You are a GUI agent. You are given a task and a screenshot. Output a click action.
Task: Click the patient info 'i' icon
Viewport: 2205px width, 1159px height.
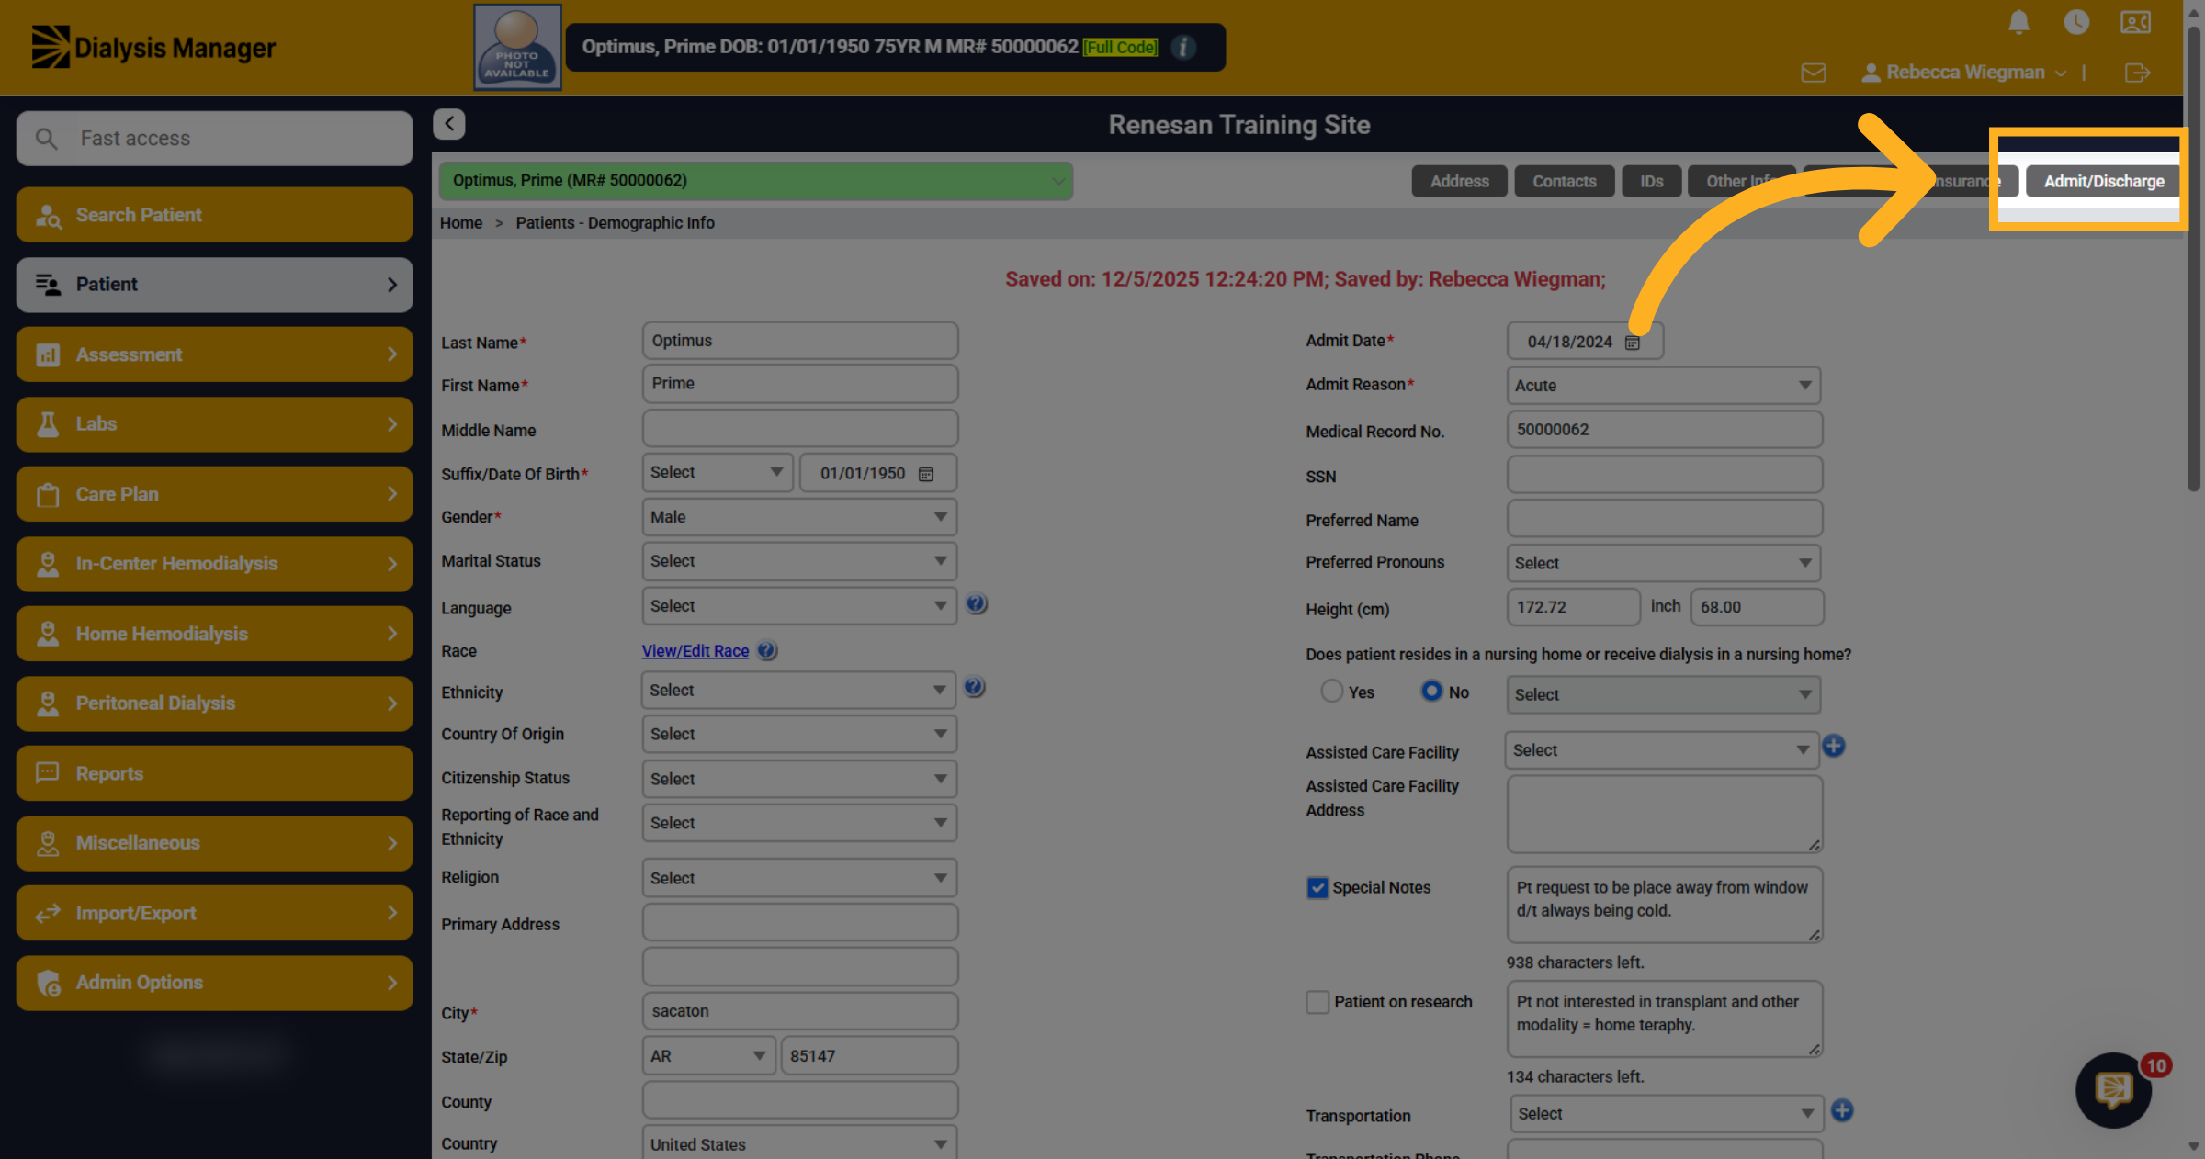click(x=1184, y=47)
